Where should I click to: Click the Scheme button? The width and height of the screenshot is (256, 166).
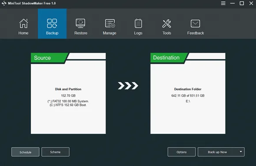[x=55, y=152]
